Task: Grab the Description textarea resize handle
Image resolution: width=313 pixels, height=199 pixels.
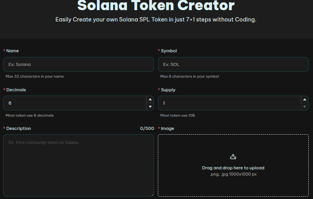Action: click(x=152, y=194)
